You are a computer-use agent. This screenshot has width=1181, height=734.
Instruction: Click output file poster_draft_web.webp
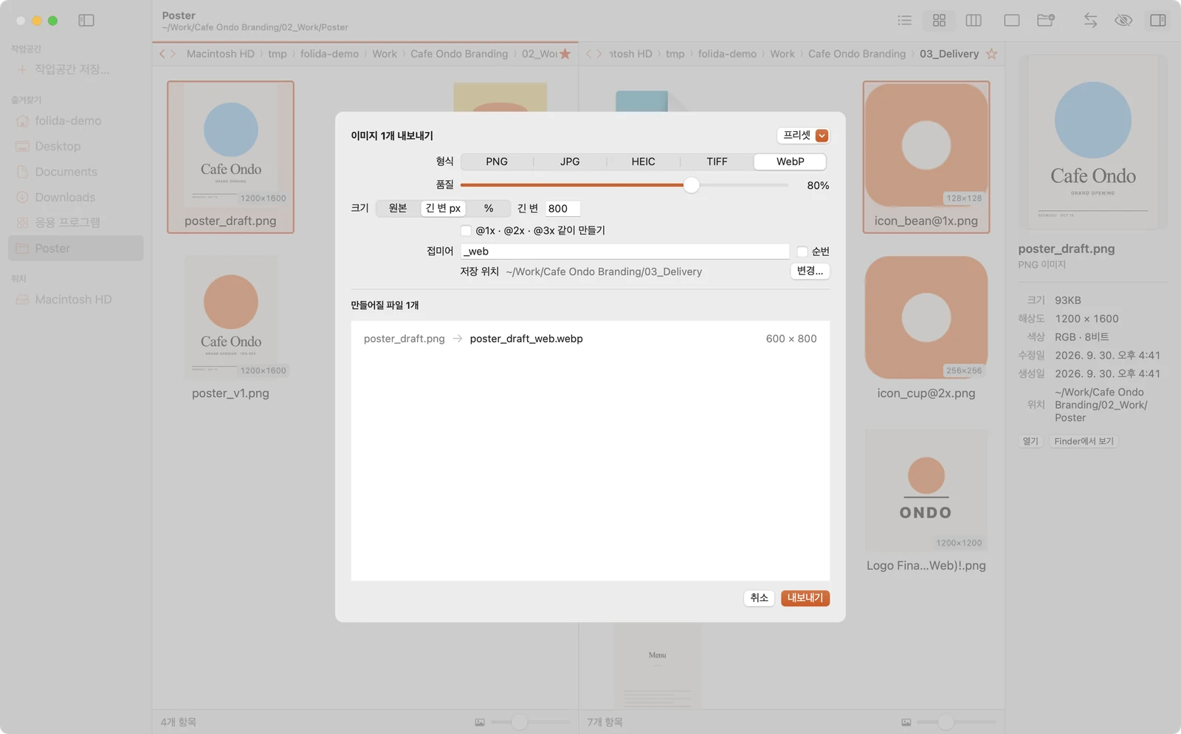[x=526, y=339]
